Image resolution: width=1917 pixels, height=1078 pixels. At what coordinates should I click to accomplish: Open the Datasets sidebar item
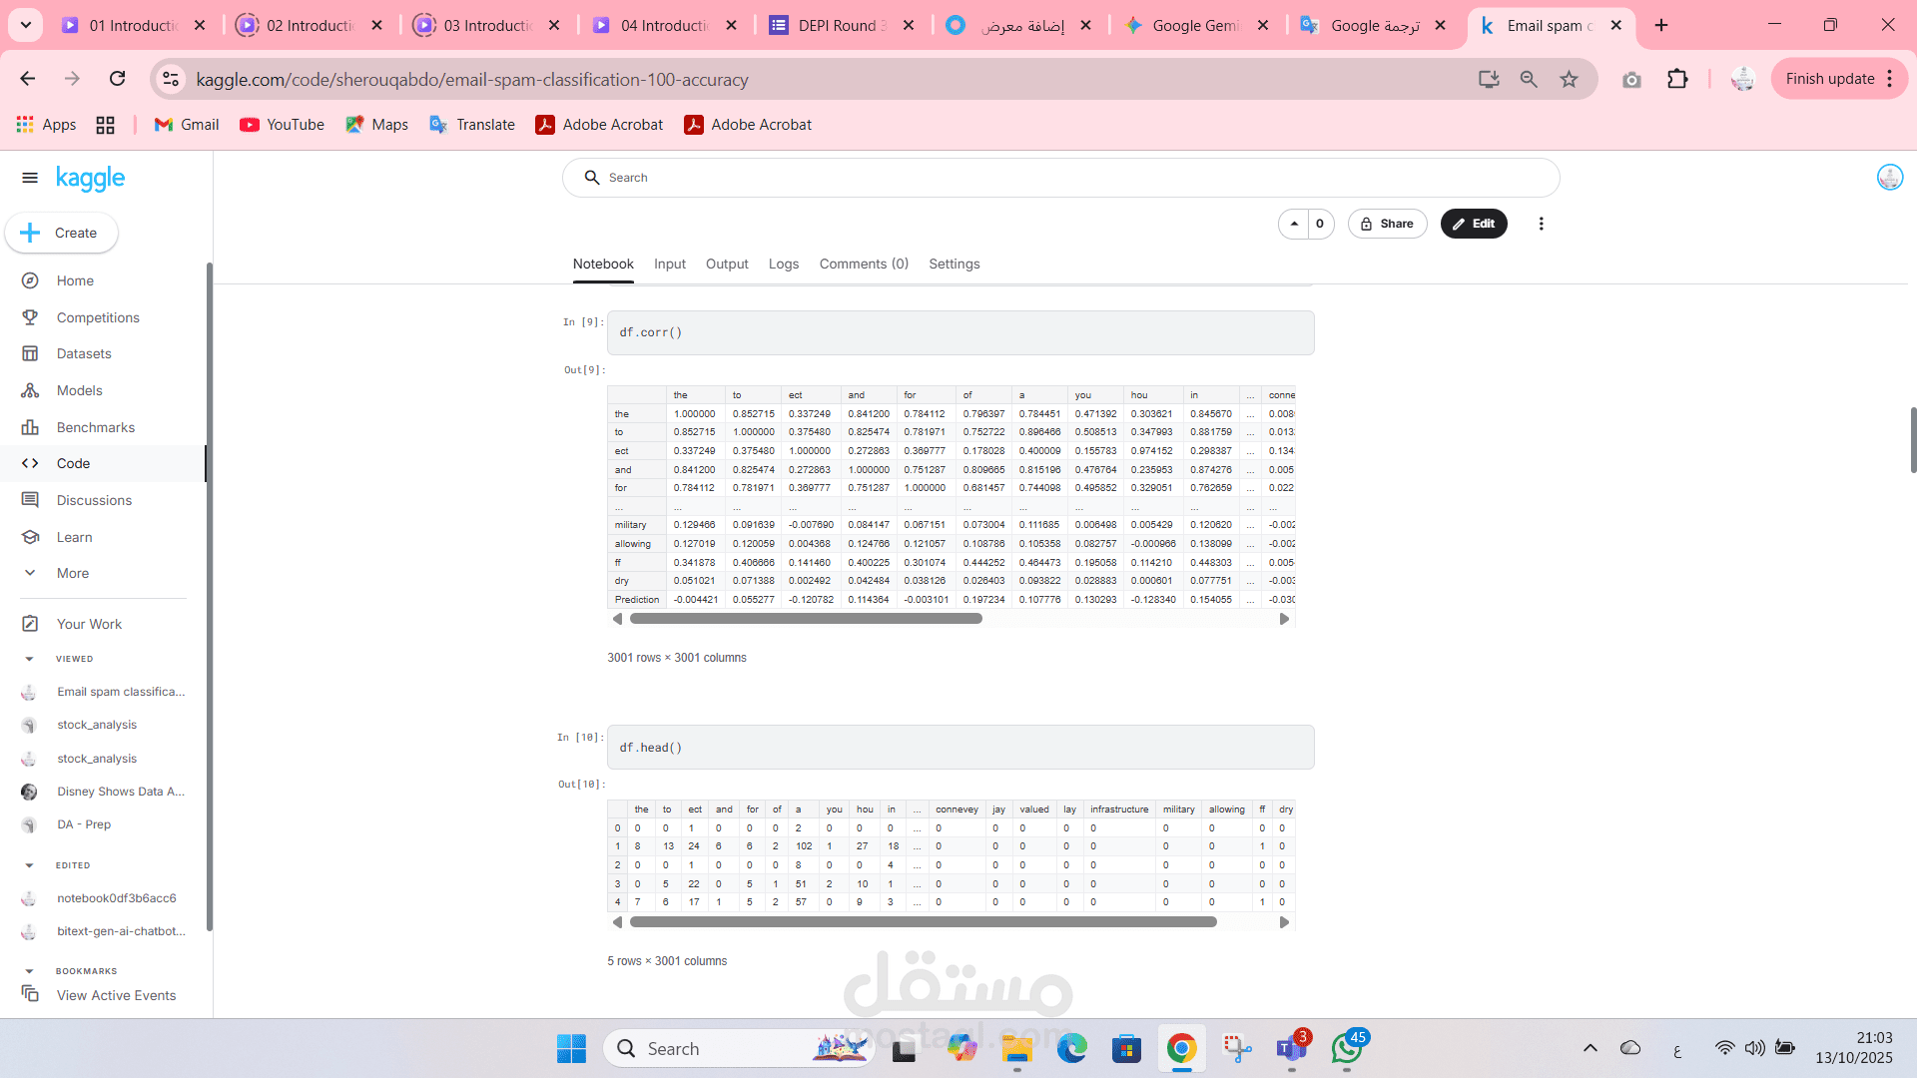[84, 353]
